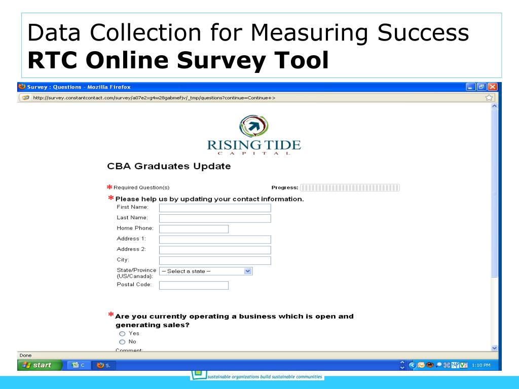The image size is (519, 389).
Task: Expand hidden tray icons with the blue arrow
Action: [412, 365]
